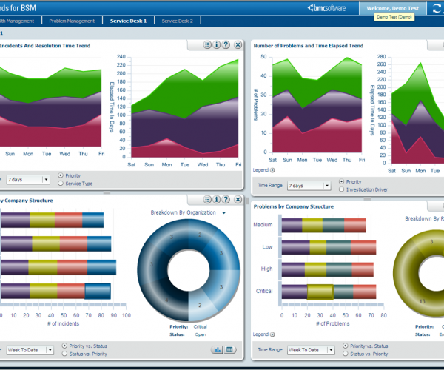
Task: Switch to Problem Management tab
Action: click(72, 21)
